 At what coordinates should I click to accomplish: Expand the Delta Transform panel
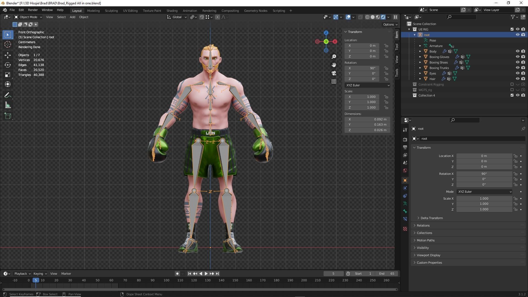(431, 218)
